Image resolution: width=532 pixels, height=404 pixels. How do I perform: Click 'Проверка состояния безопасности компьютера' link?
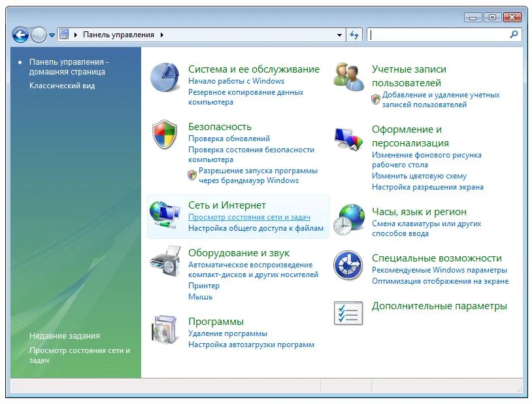251,154
